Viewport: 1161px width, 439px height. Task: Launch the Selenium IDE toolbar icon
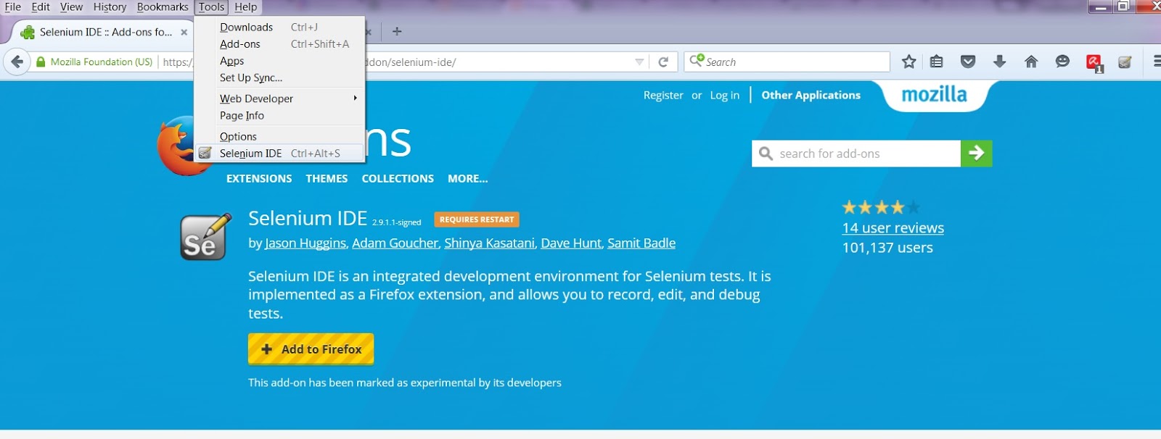1125,62
